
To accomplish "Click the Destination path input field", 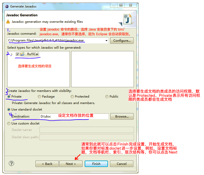I will (74, 116).
